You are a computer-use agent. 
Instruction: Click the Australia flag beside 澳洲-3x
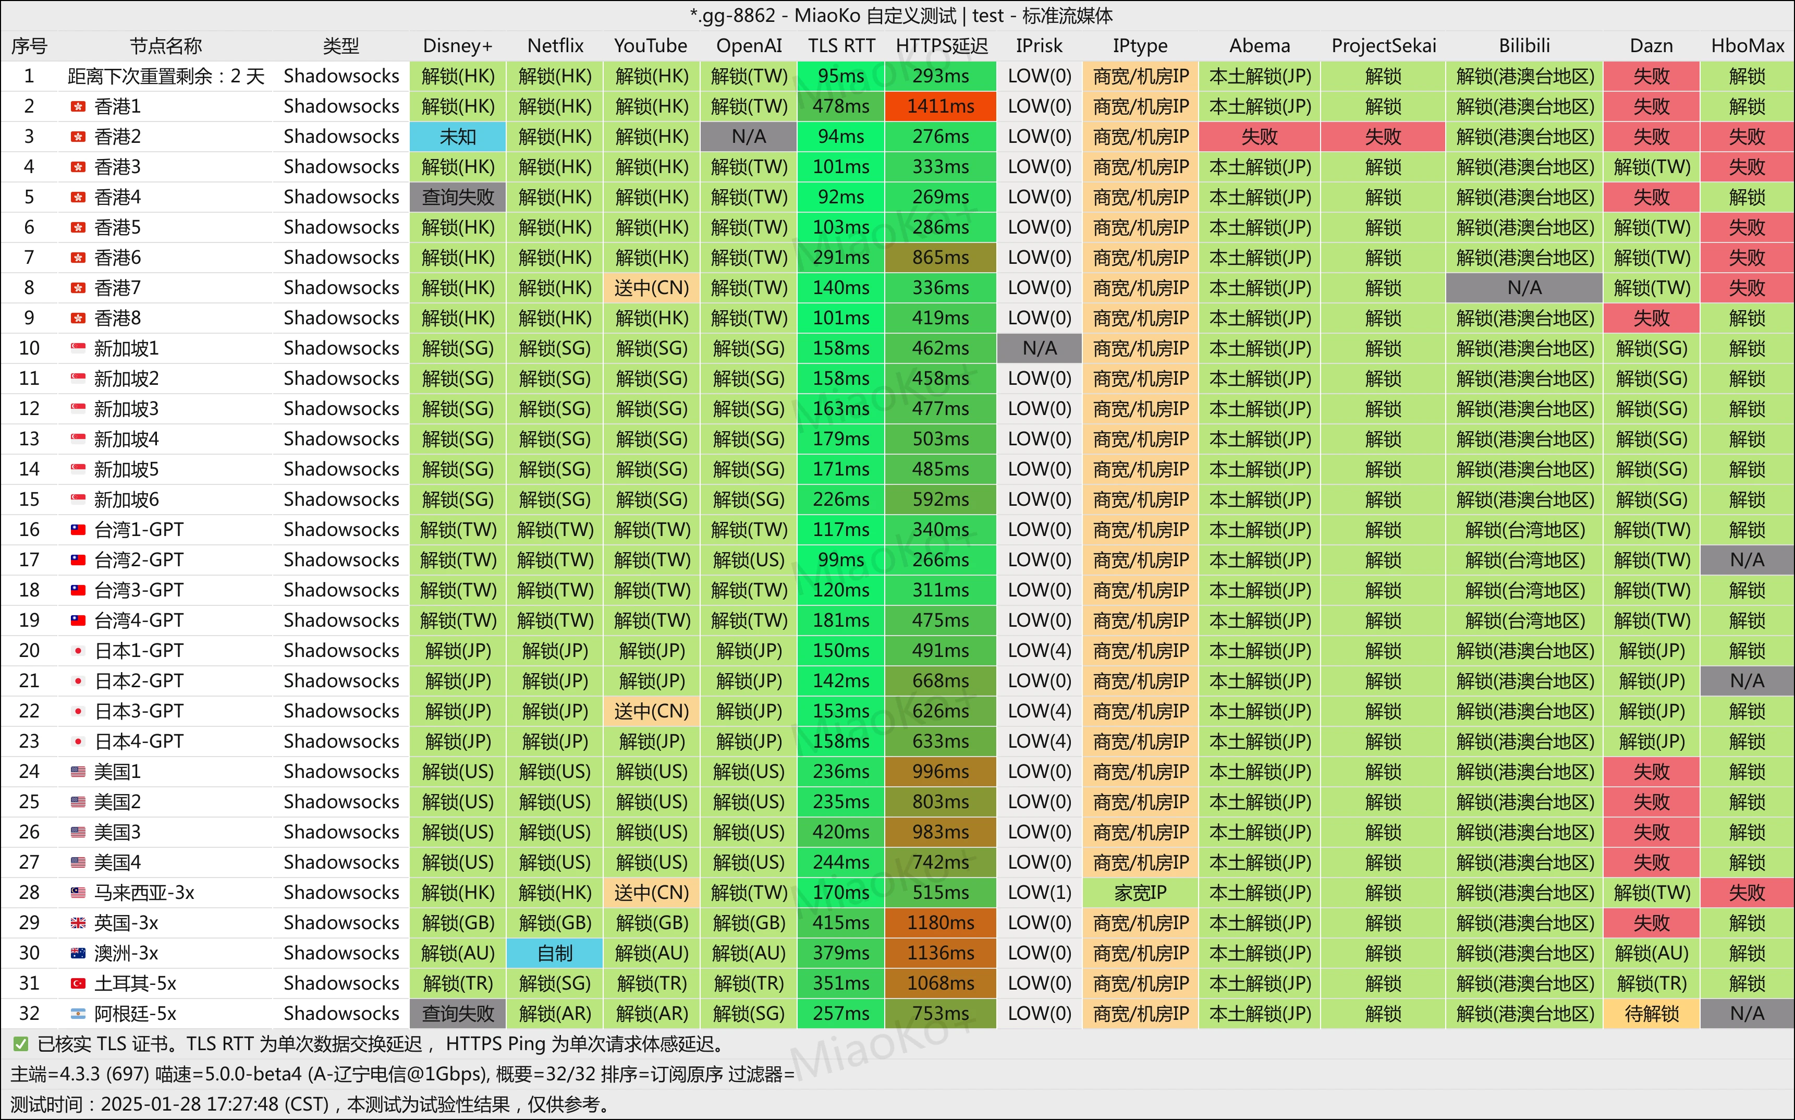pyautogui.click(x=78, y=953)
